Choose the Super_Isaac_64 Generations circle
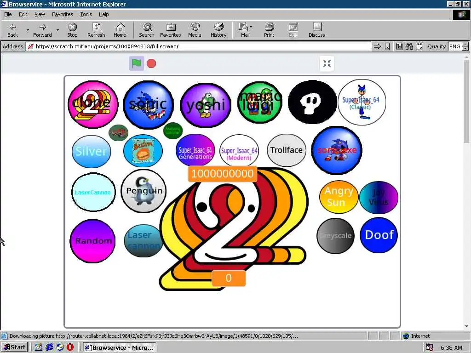Screen dimensions: 471x353 [195, 150]
